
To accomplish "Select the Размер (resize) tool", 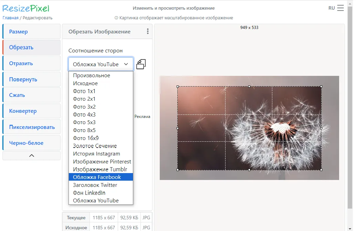I will tap(31, 31).
